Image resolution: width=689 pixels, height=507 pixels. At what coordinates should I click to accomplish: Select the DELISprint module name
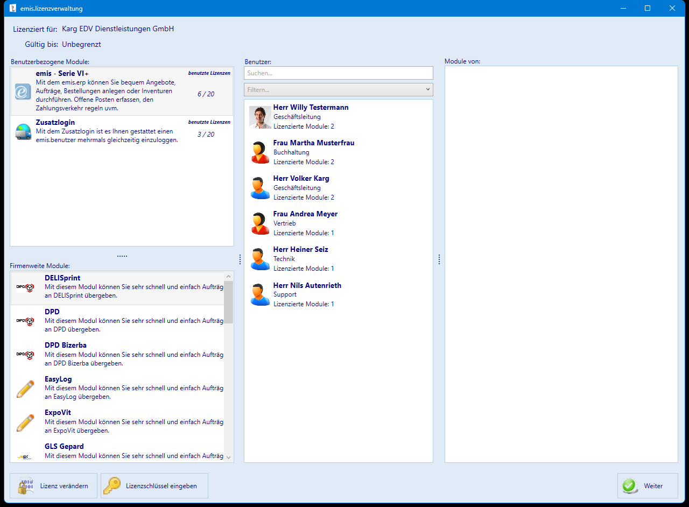click(62, 278)
